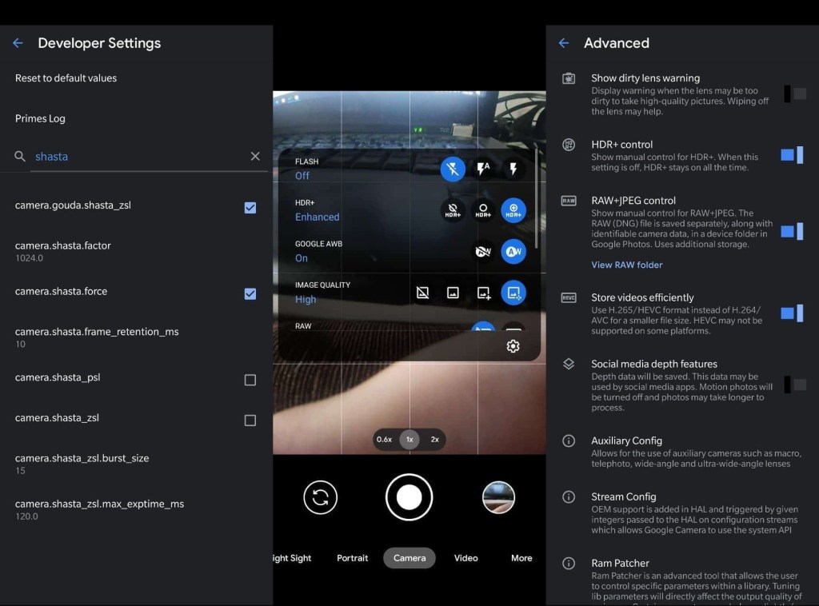This screenshot has height=606, width=819.
Task: Toggle HDR+ control switch
Action: (x=793, y=155)
